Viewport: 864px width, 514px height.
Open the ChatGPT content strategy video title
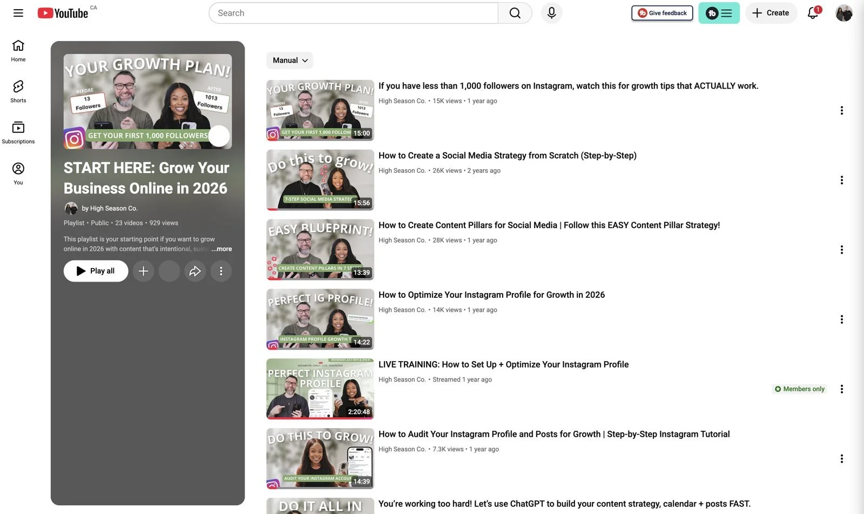564,504
